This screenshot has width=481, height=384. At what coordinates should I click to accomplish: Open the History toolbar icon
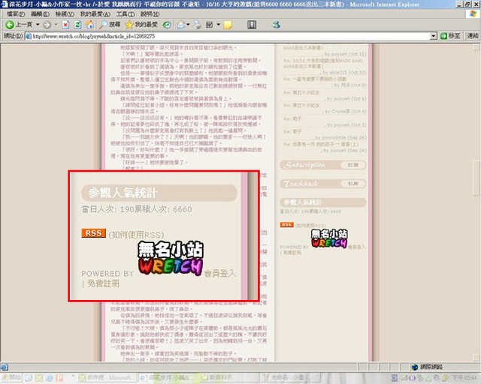coord(167,25)
